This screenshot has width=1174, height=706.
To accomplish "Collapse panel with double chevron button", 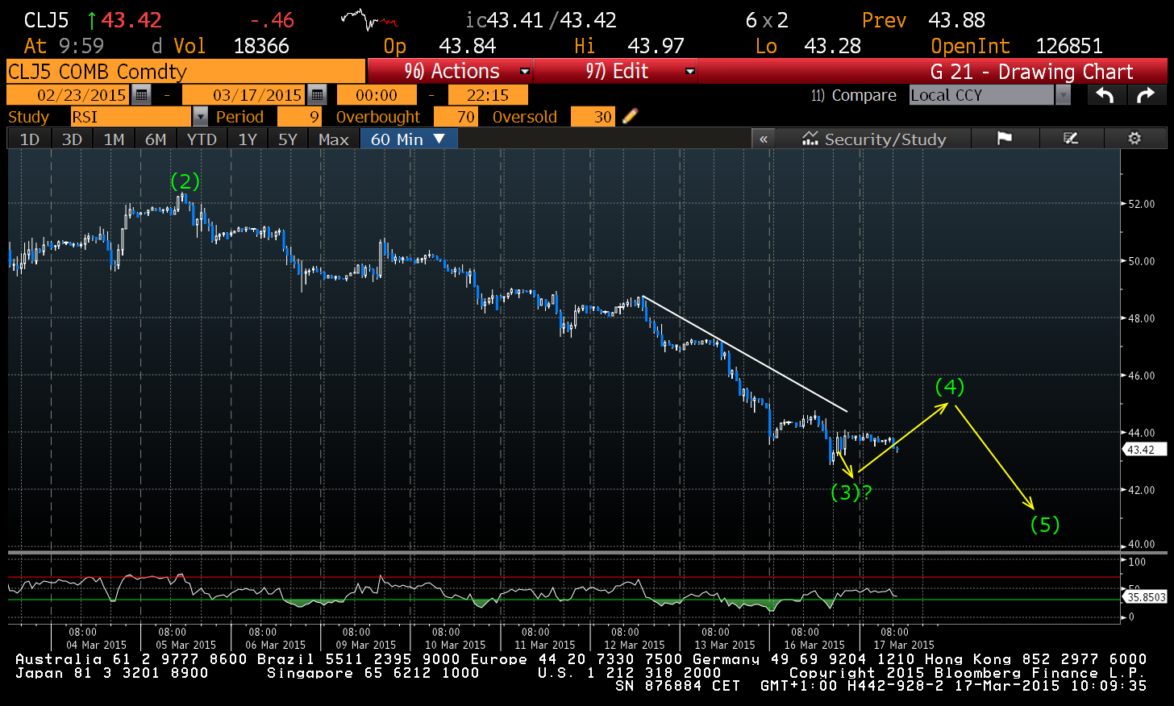I will tap(764, 139).
